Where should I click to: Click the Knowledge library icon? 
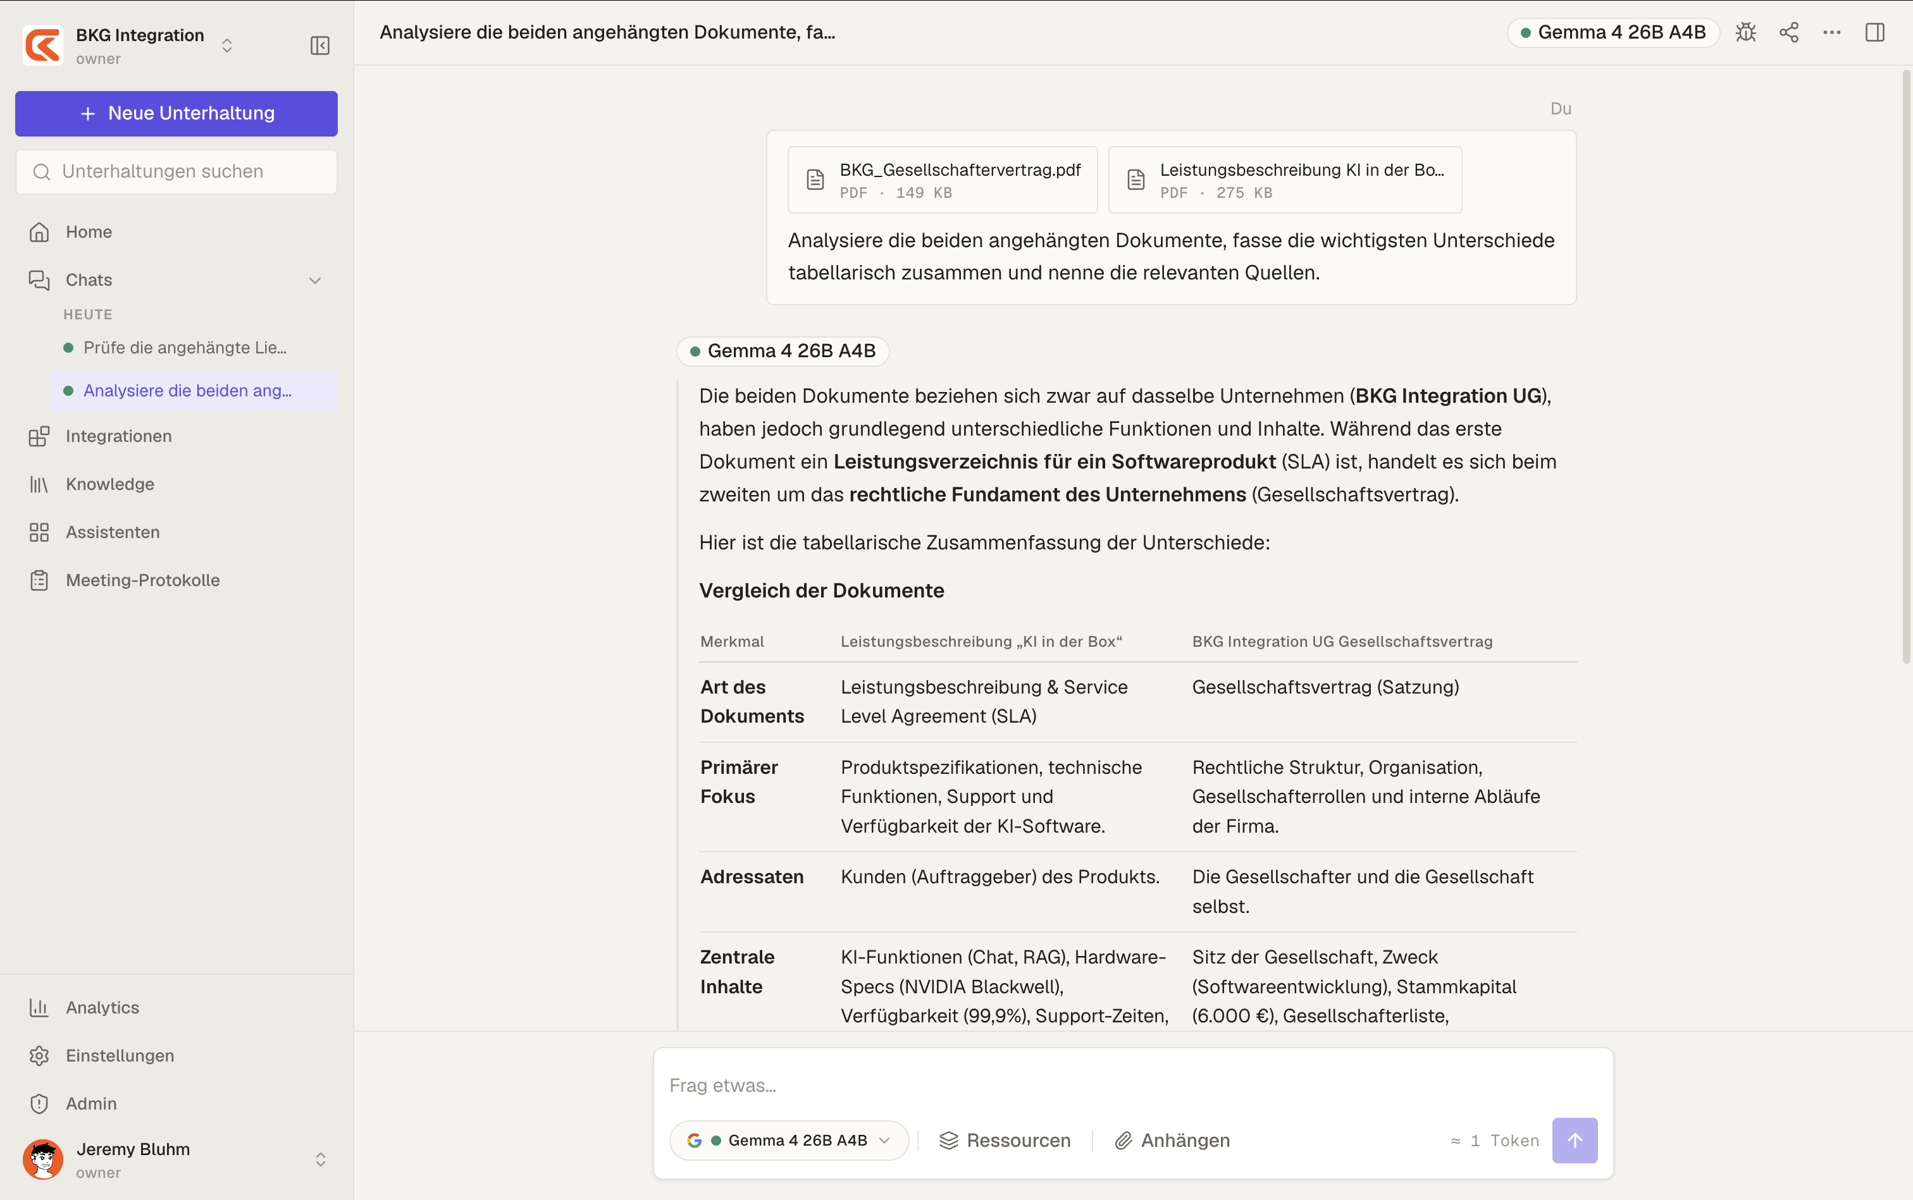[39, 484]
